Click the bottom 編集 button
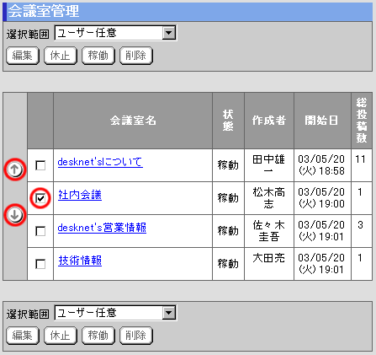 [23, 336]
